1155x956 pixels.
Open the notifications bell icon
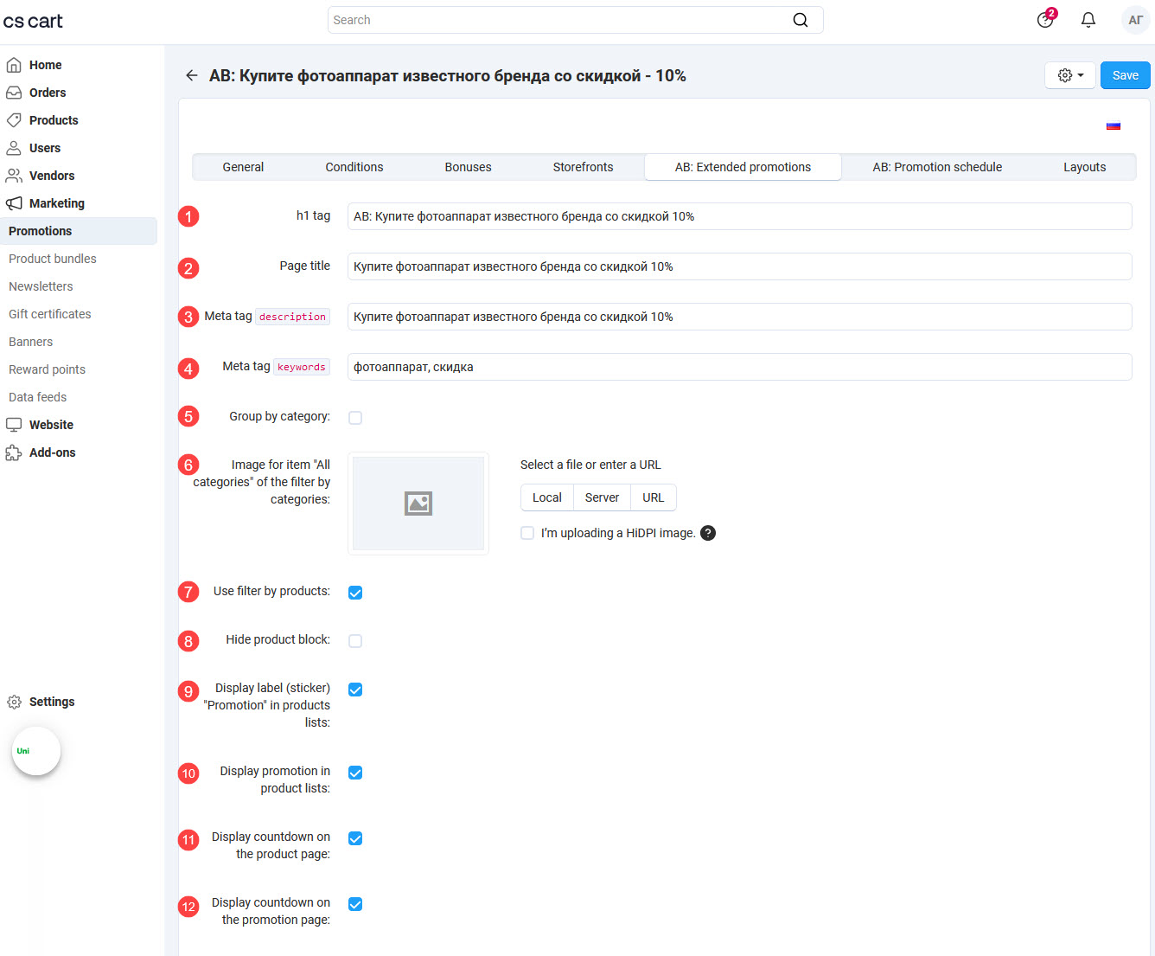1088,20
